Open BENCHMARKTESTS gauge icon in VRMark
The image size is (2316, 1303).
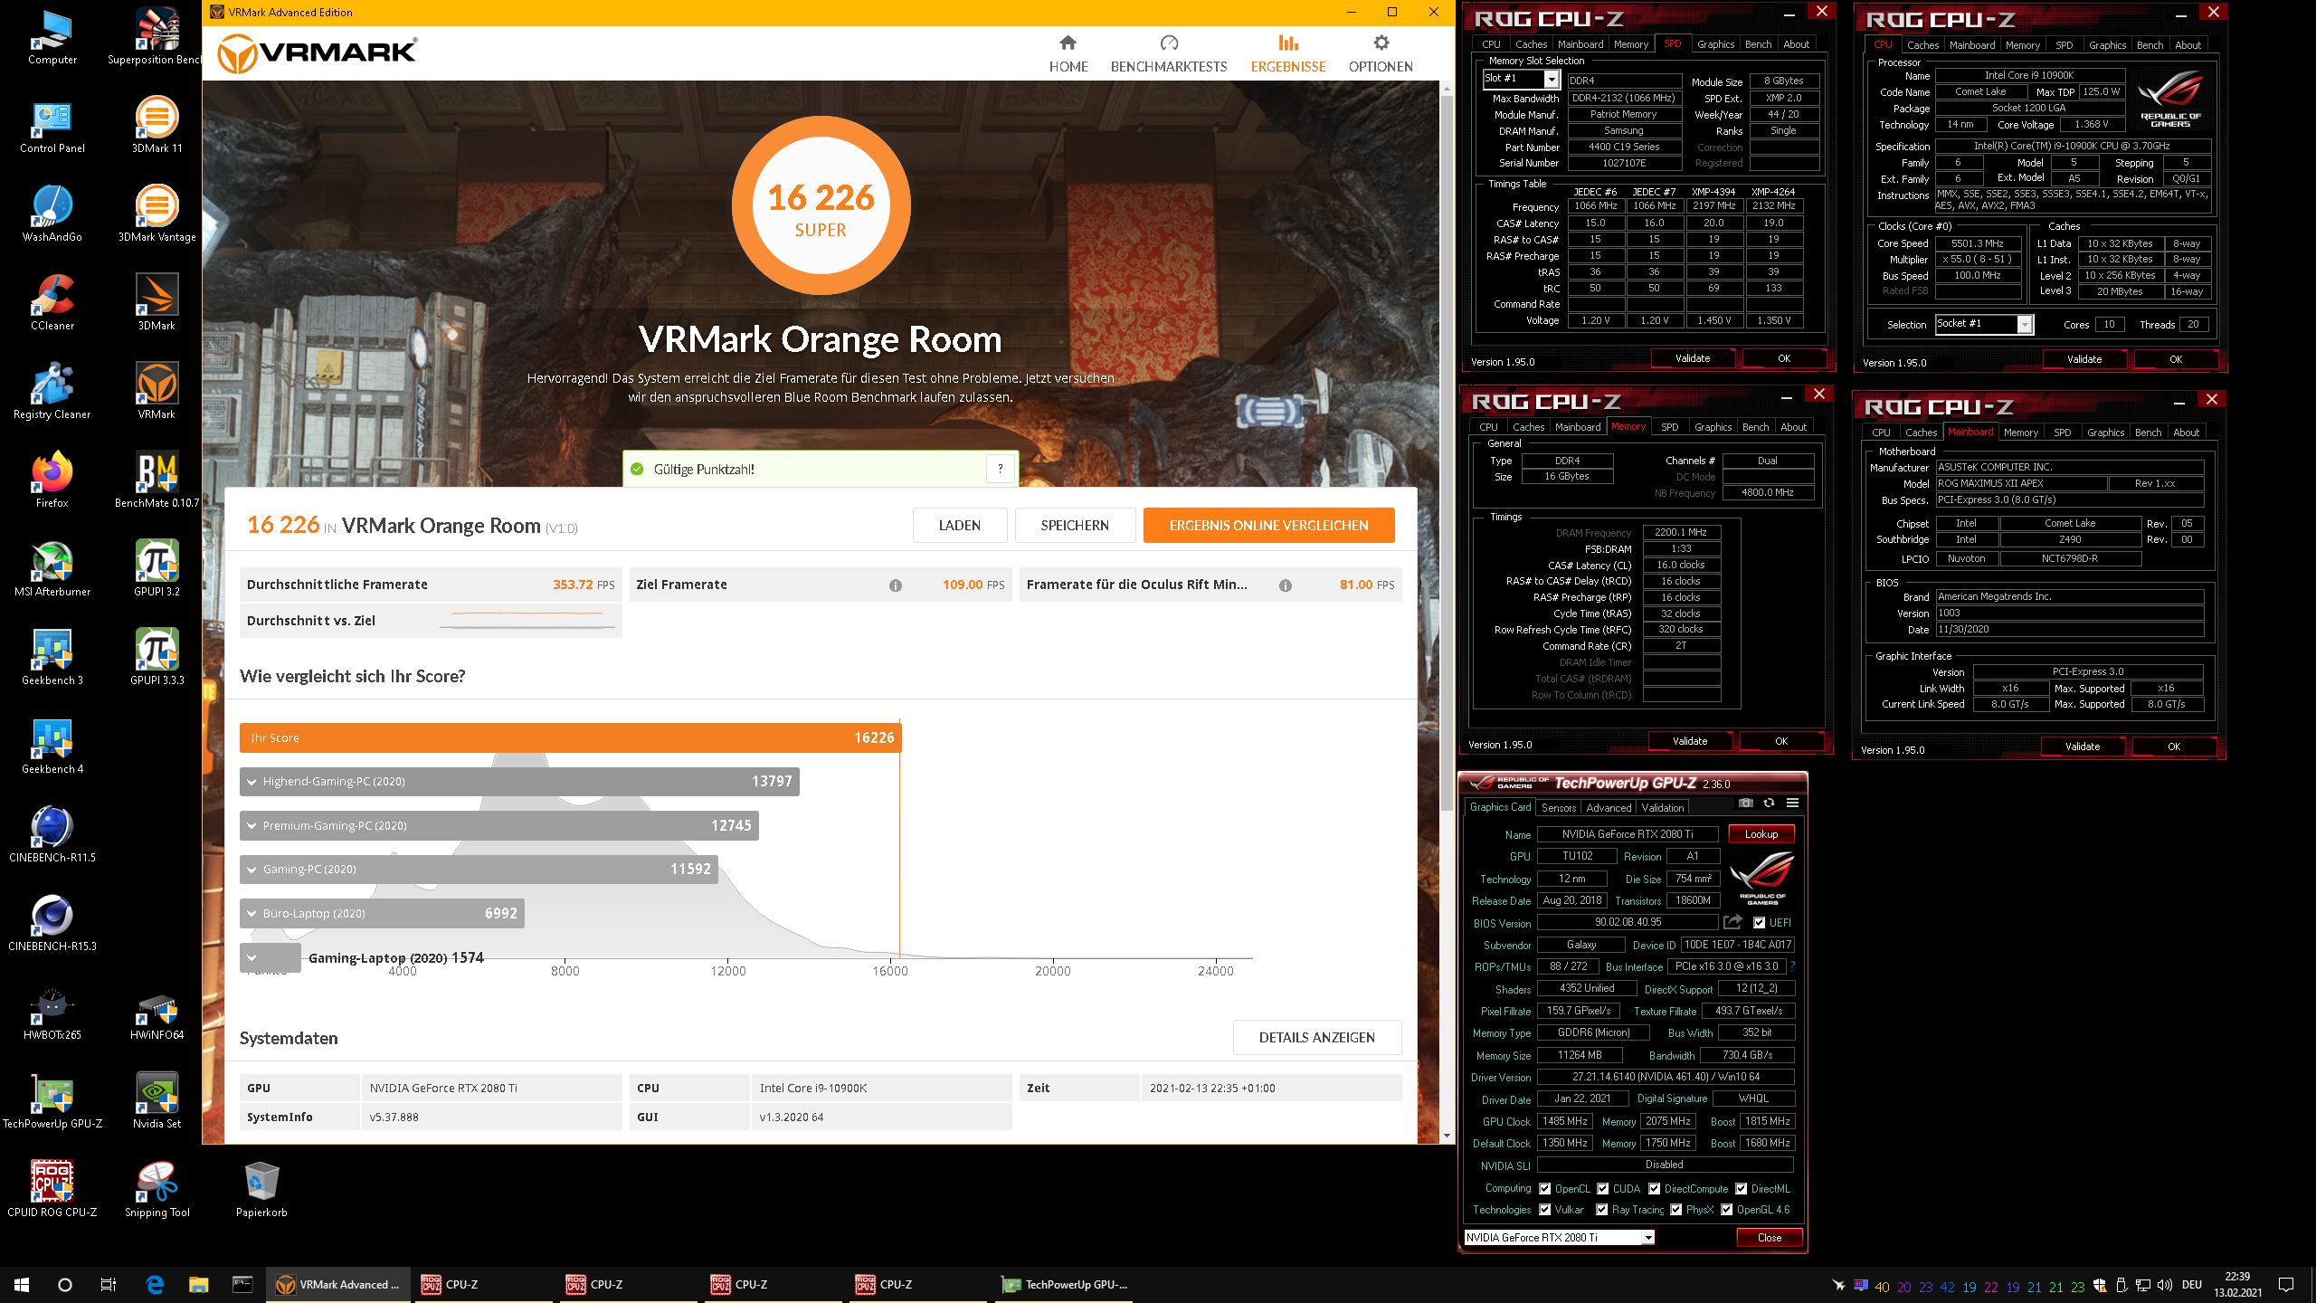click(x=1169, y=43)
